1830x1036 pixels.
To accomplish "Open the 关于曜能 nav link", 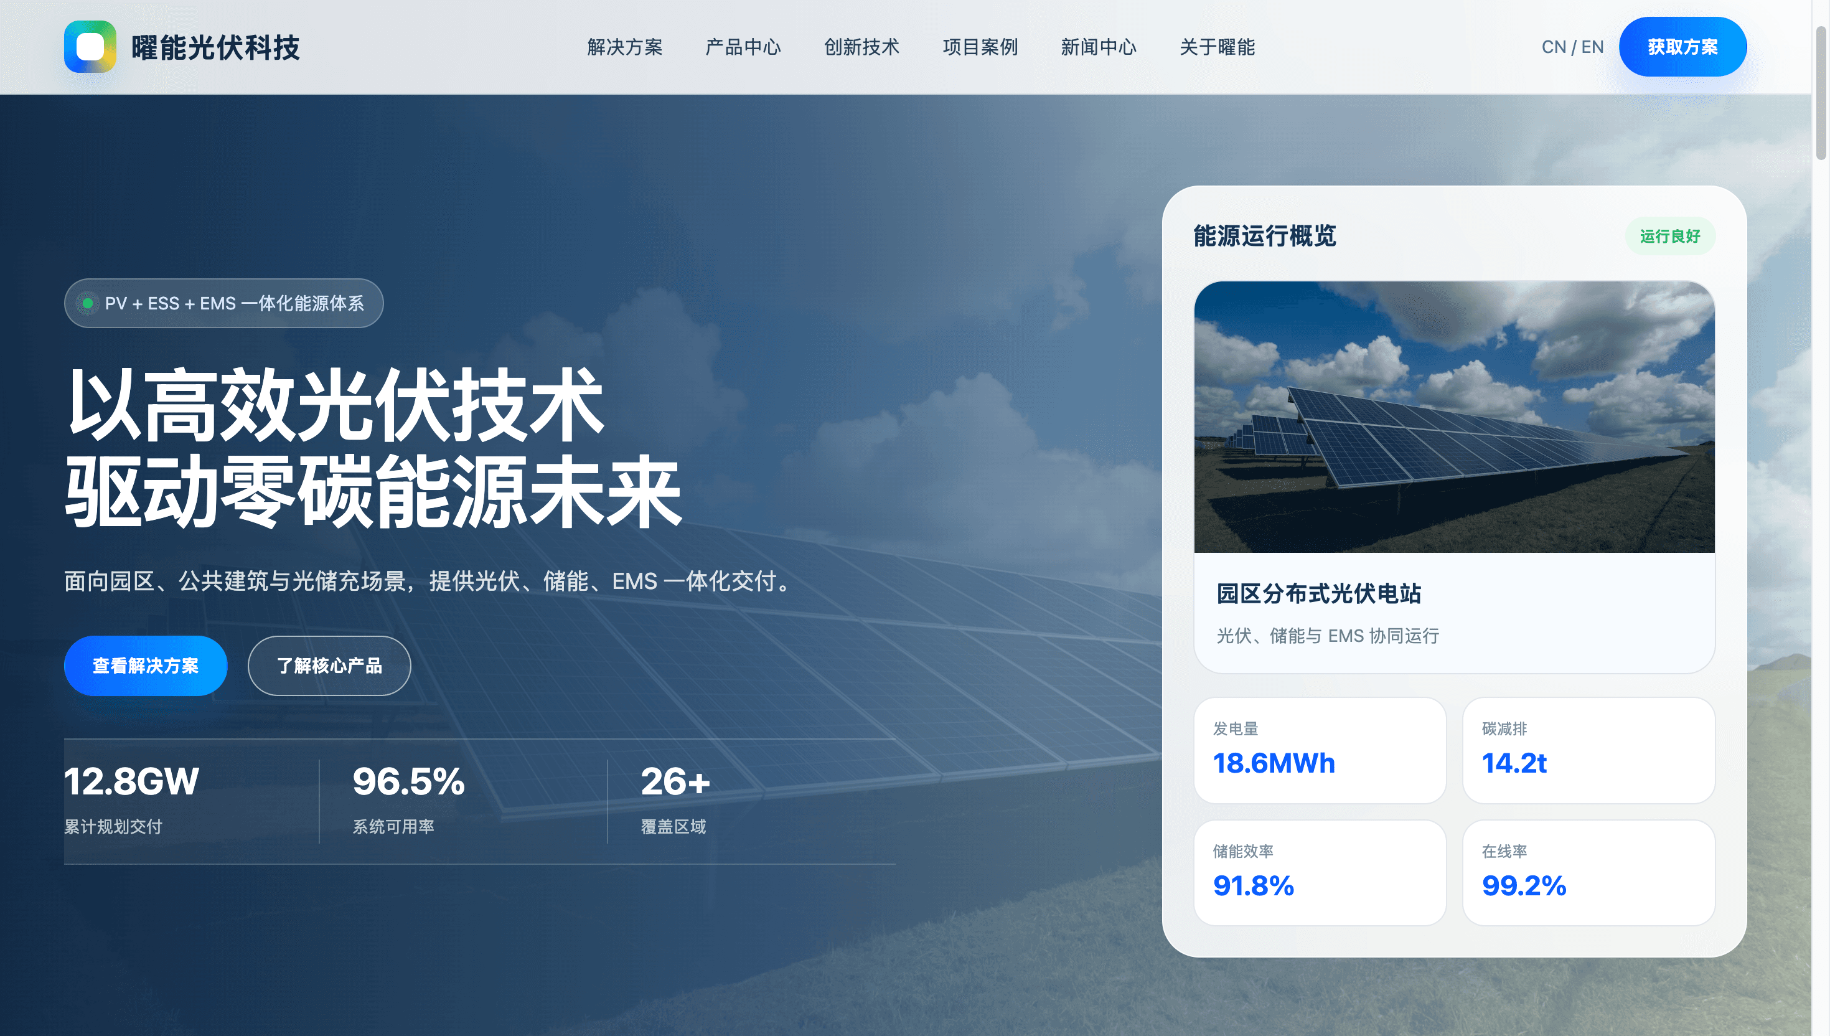I will 1217,47.
